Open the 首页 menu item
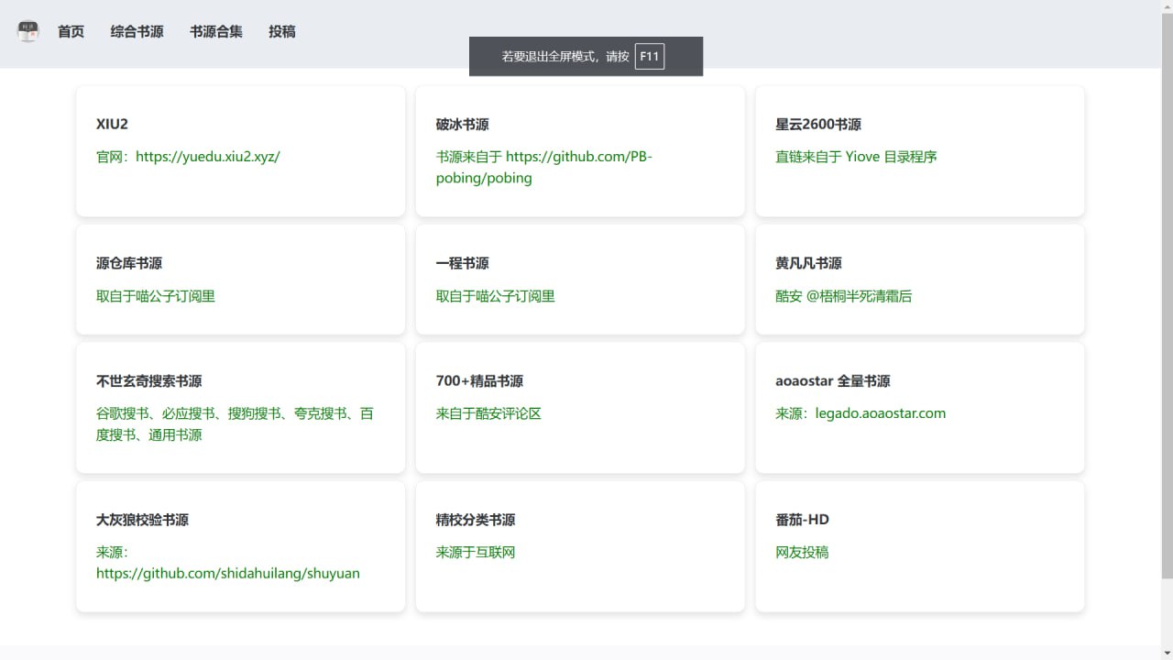 [71, 31]
